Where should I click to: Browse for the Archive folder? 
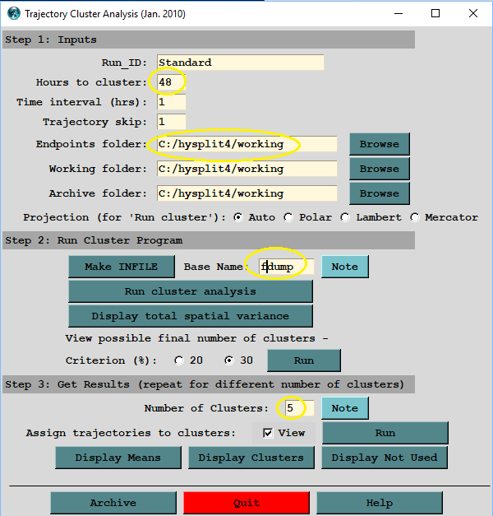(379, 193)
